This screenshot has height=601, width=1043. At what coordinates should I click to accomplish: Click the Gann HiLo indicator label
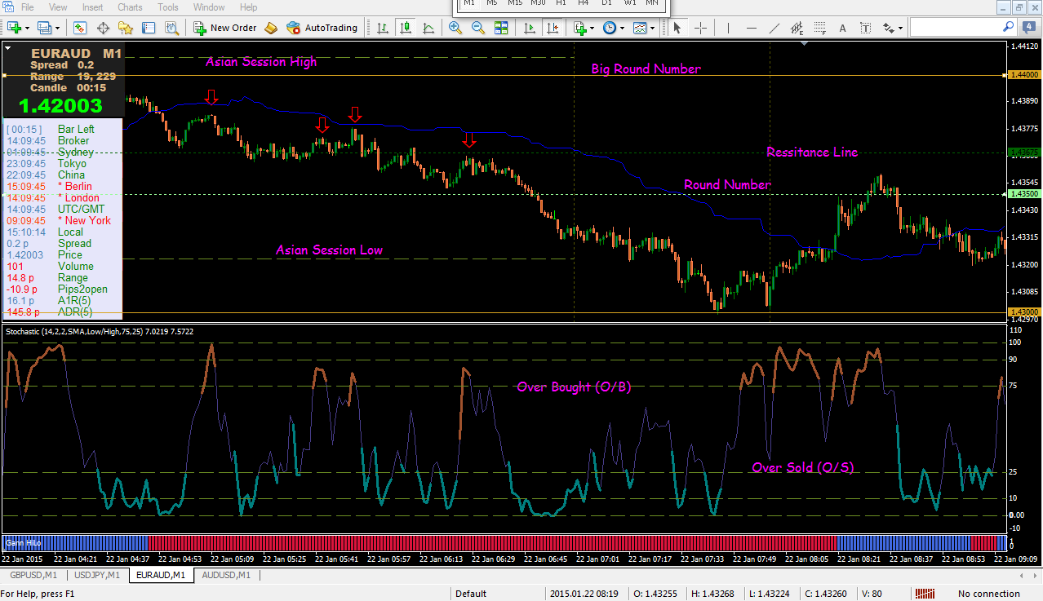[x=23, y=542]
